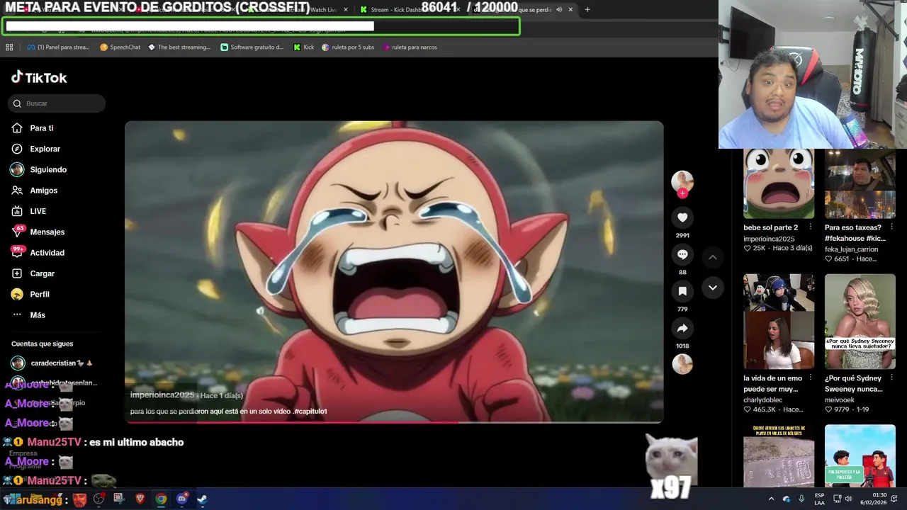Viewport: 907px width, 510px height.
Task: Open more options for 'la vida de un emo'
Action: pos(811,378)
